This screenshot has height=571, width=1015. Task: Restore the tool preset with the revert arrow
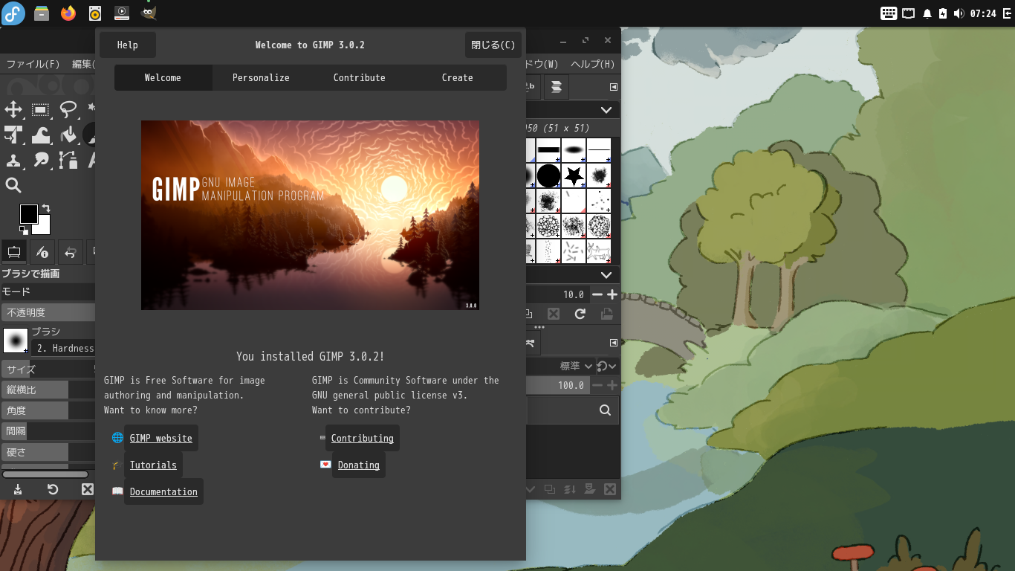pyautogui.click(x=53, y=489)
